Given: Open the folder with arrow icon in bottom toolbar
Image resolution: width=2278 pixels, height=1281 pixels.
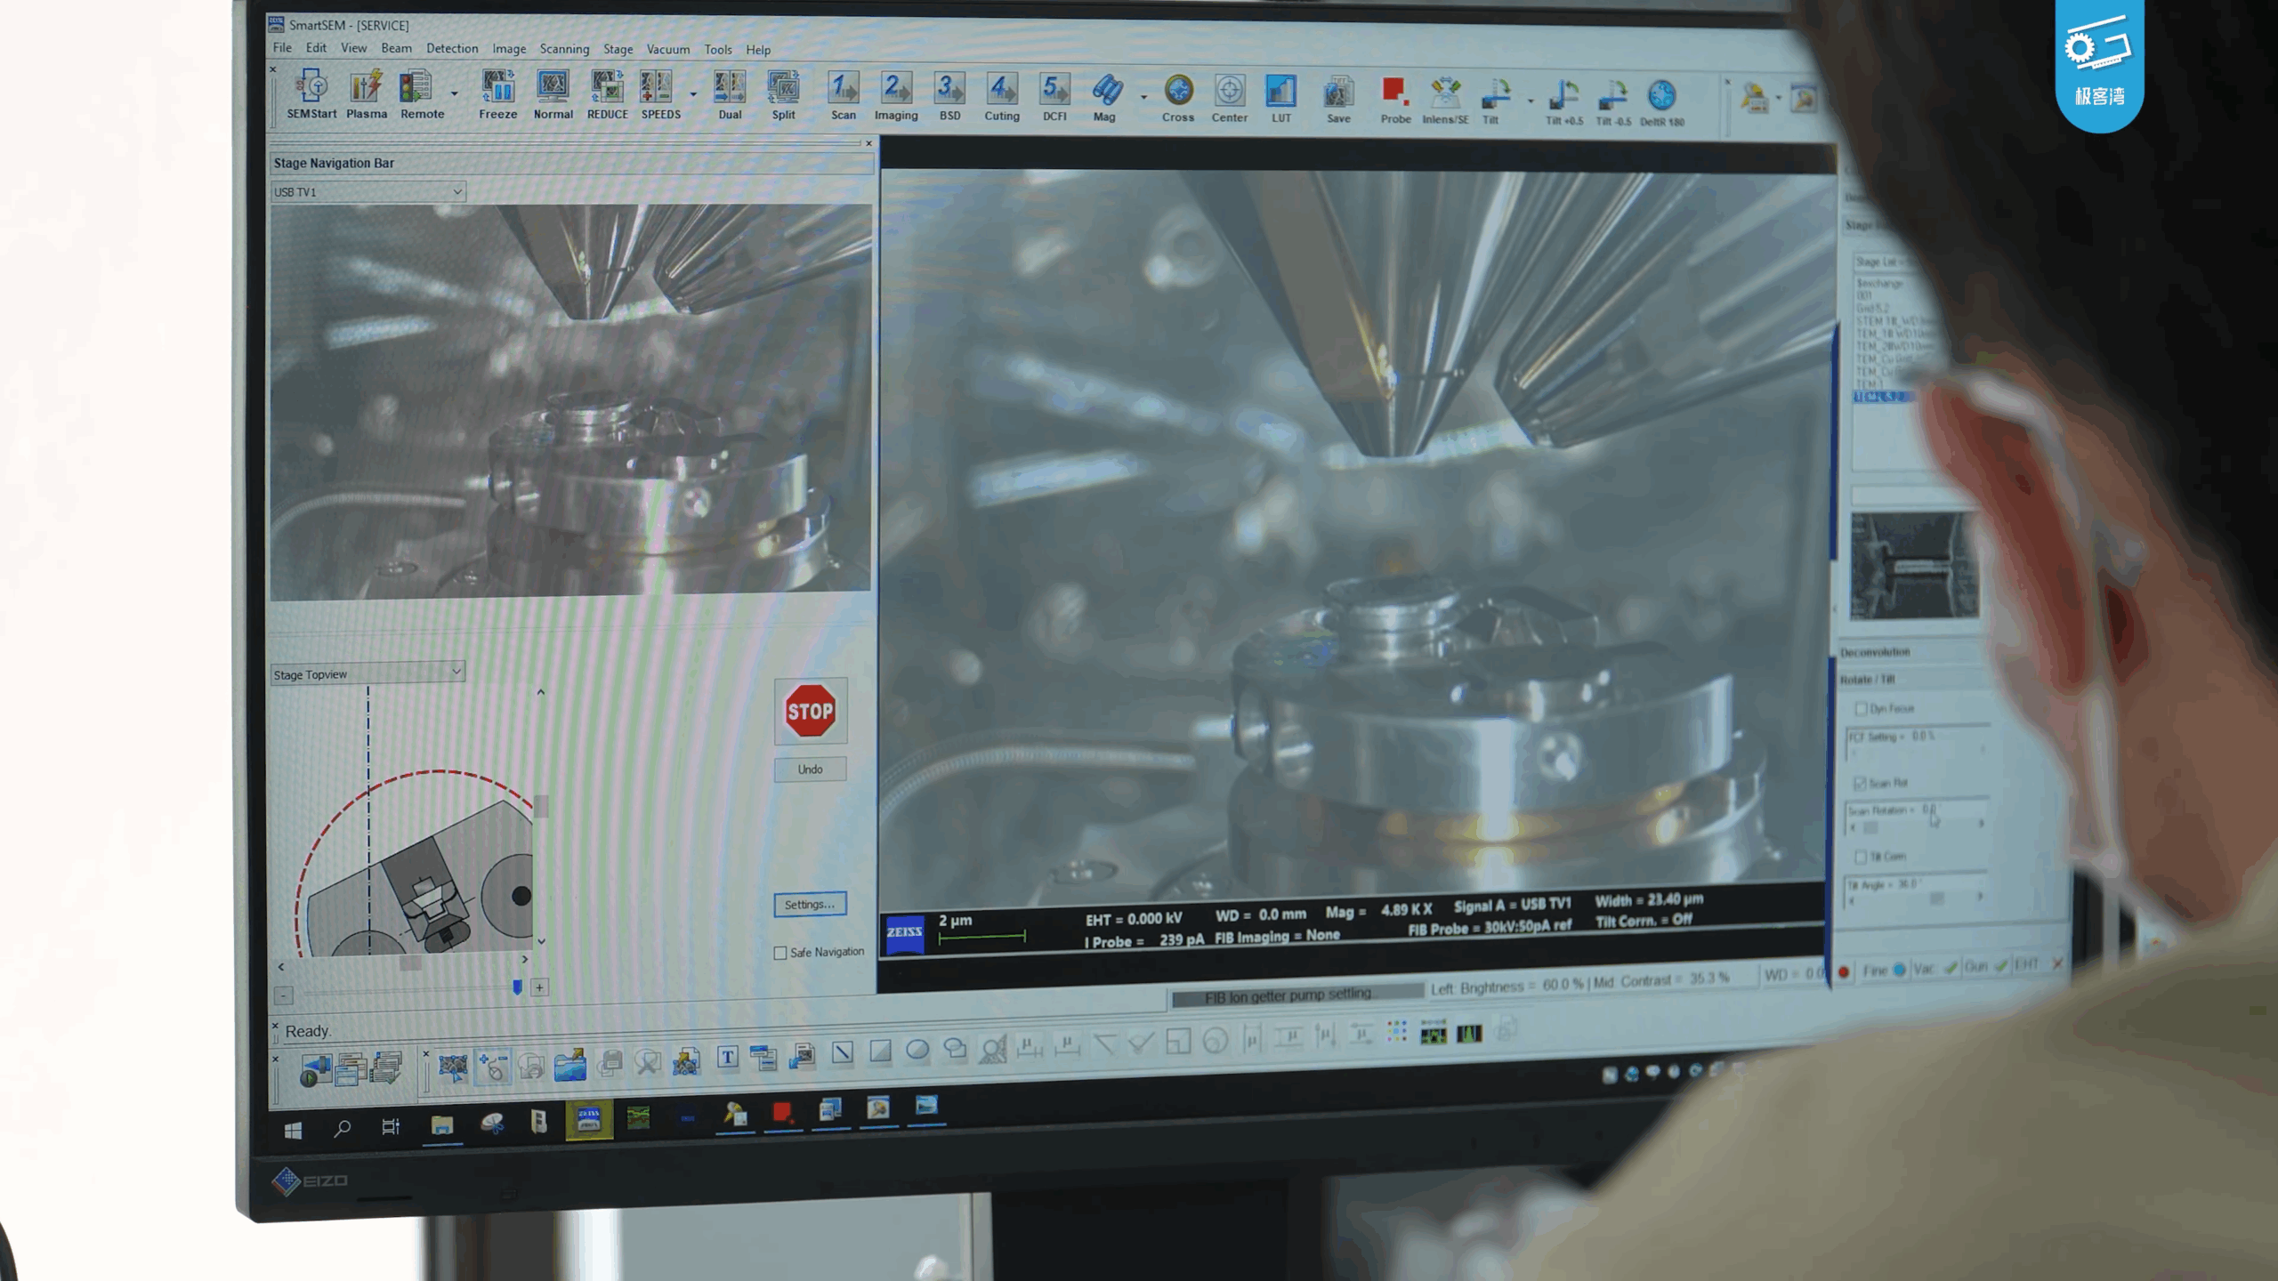Looking at the screenshot, I should (x=569, y=1064).
